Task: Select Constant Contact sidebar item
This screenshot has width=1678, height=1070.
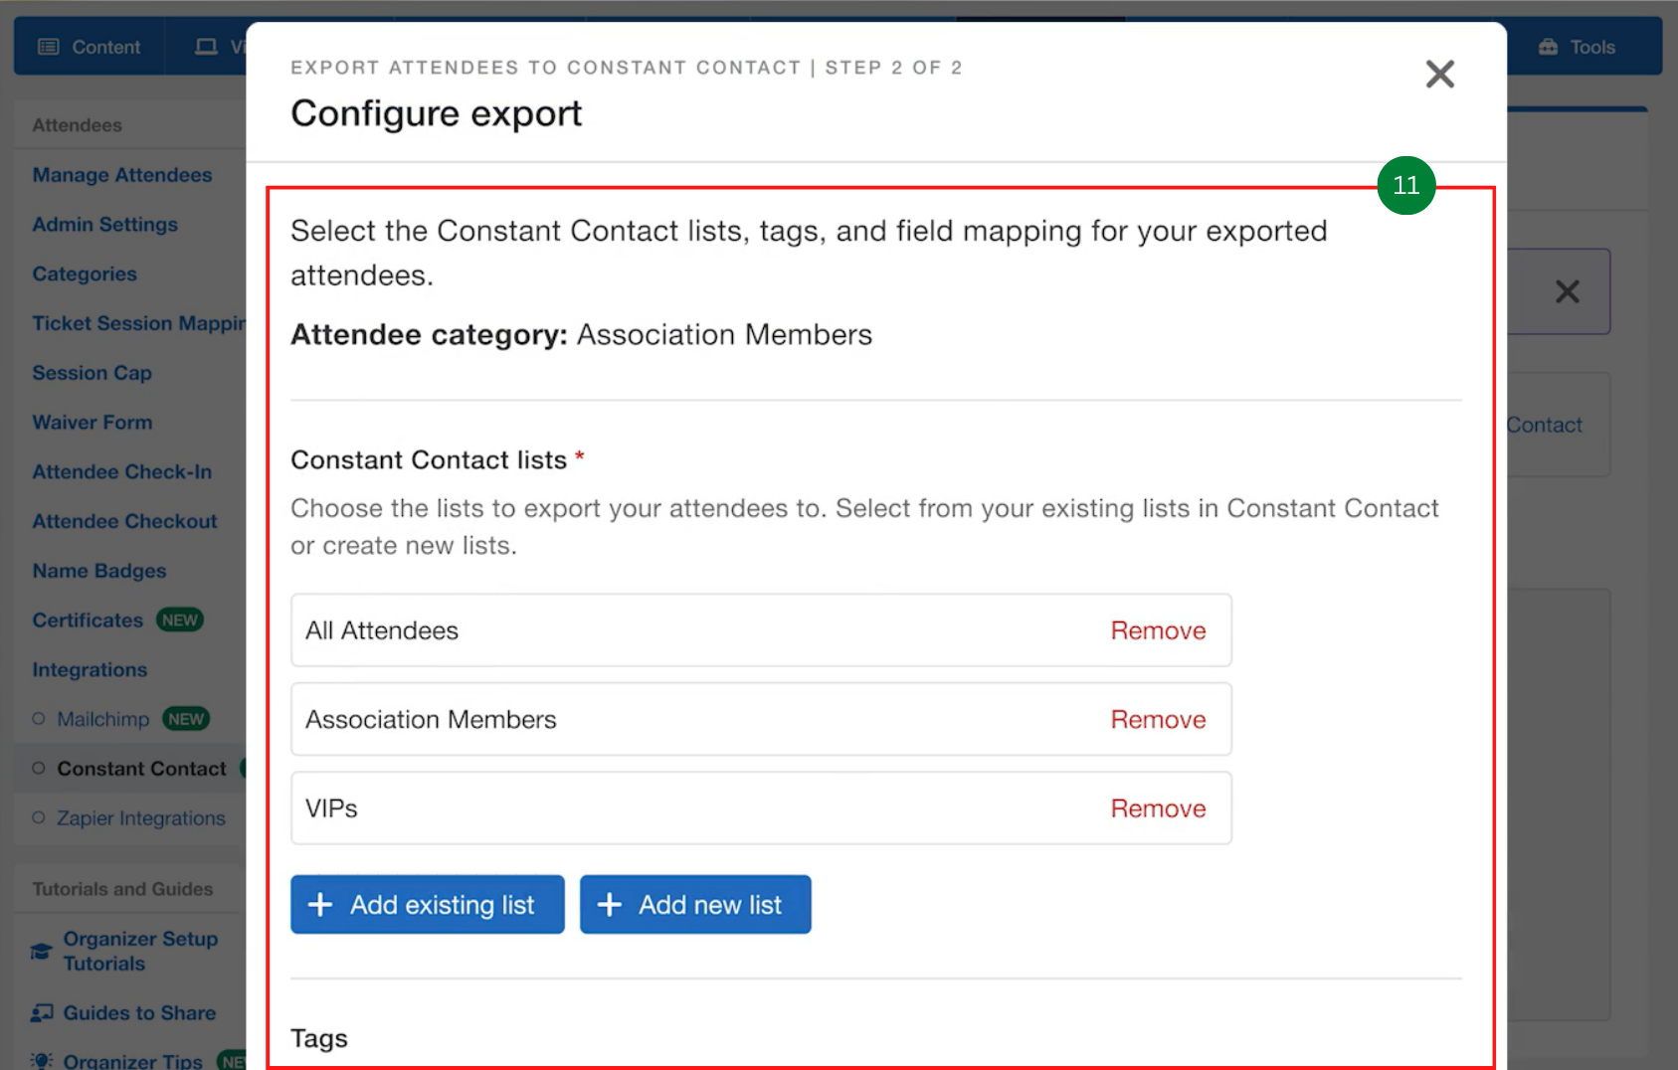Action: [x=141, y=769]
